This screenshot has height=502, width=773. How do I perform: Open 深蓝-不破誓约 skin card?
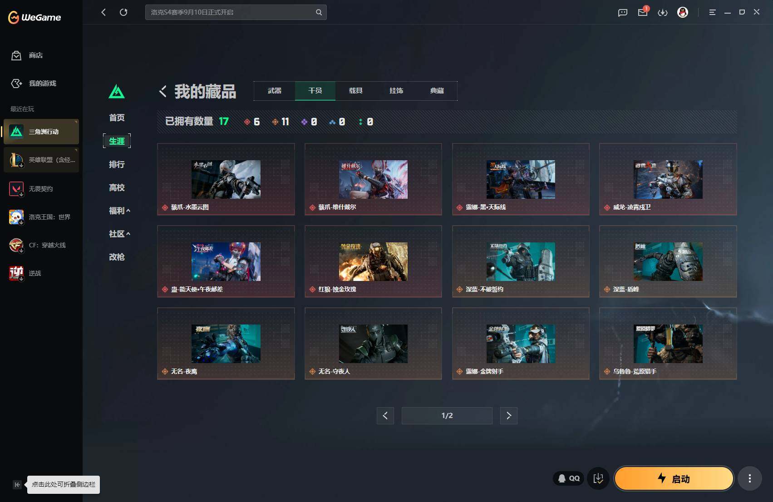pos(521,261)
